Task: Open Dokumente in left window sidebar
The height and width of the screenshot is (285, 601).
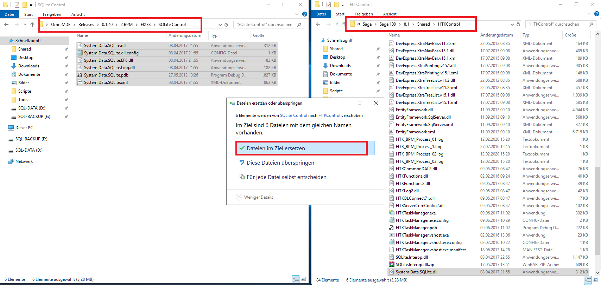Action: [x=29, y=74]
